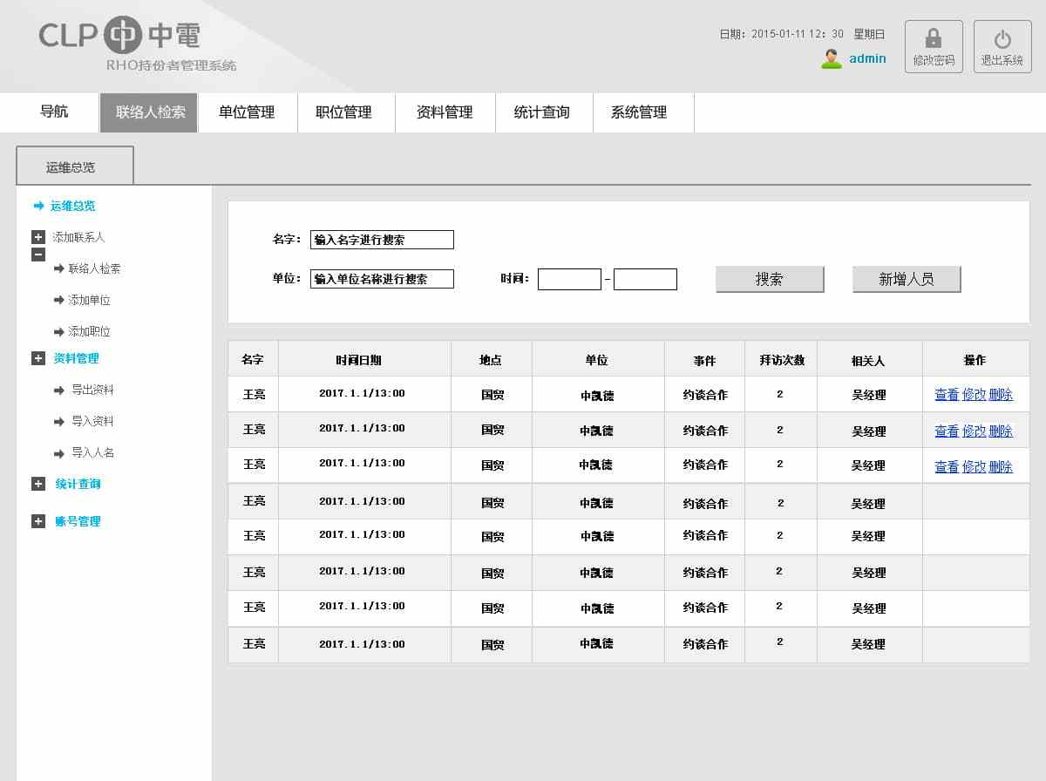The width and height of the screenshot is (1046, 781).
Task: Open the 单位管理 menu tab
Action: click(x=247, y=112)
